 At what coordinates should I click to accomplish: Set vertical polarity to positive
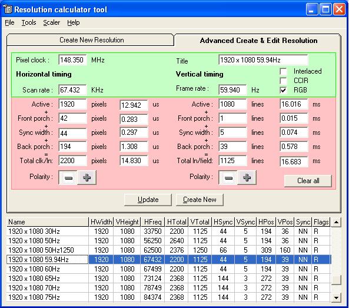pos(247,177)
